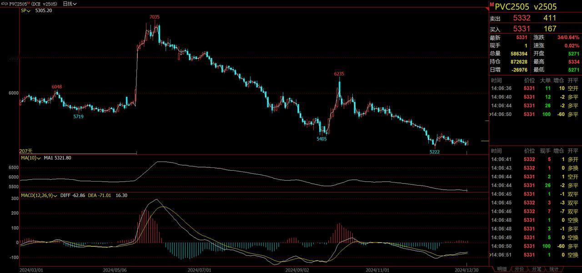Select the 14:06:46 双平 trade row
This screenshot has height=273, width=582.
point(535,211)
